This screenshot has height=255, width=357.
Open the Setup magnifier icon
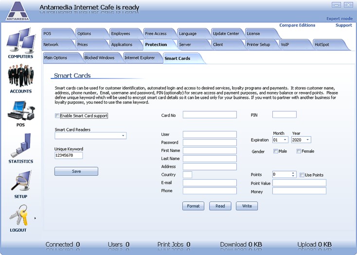point(21,181)
